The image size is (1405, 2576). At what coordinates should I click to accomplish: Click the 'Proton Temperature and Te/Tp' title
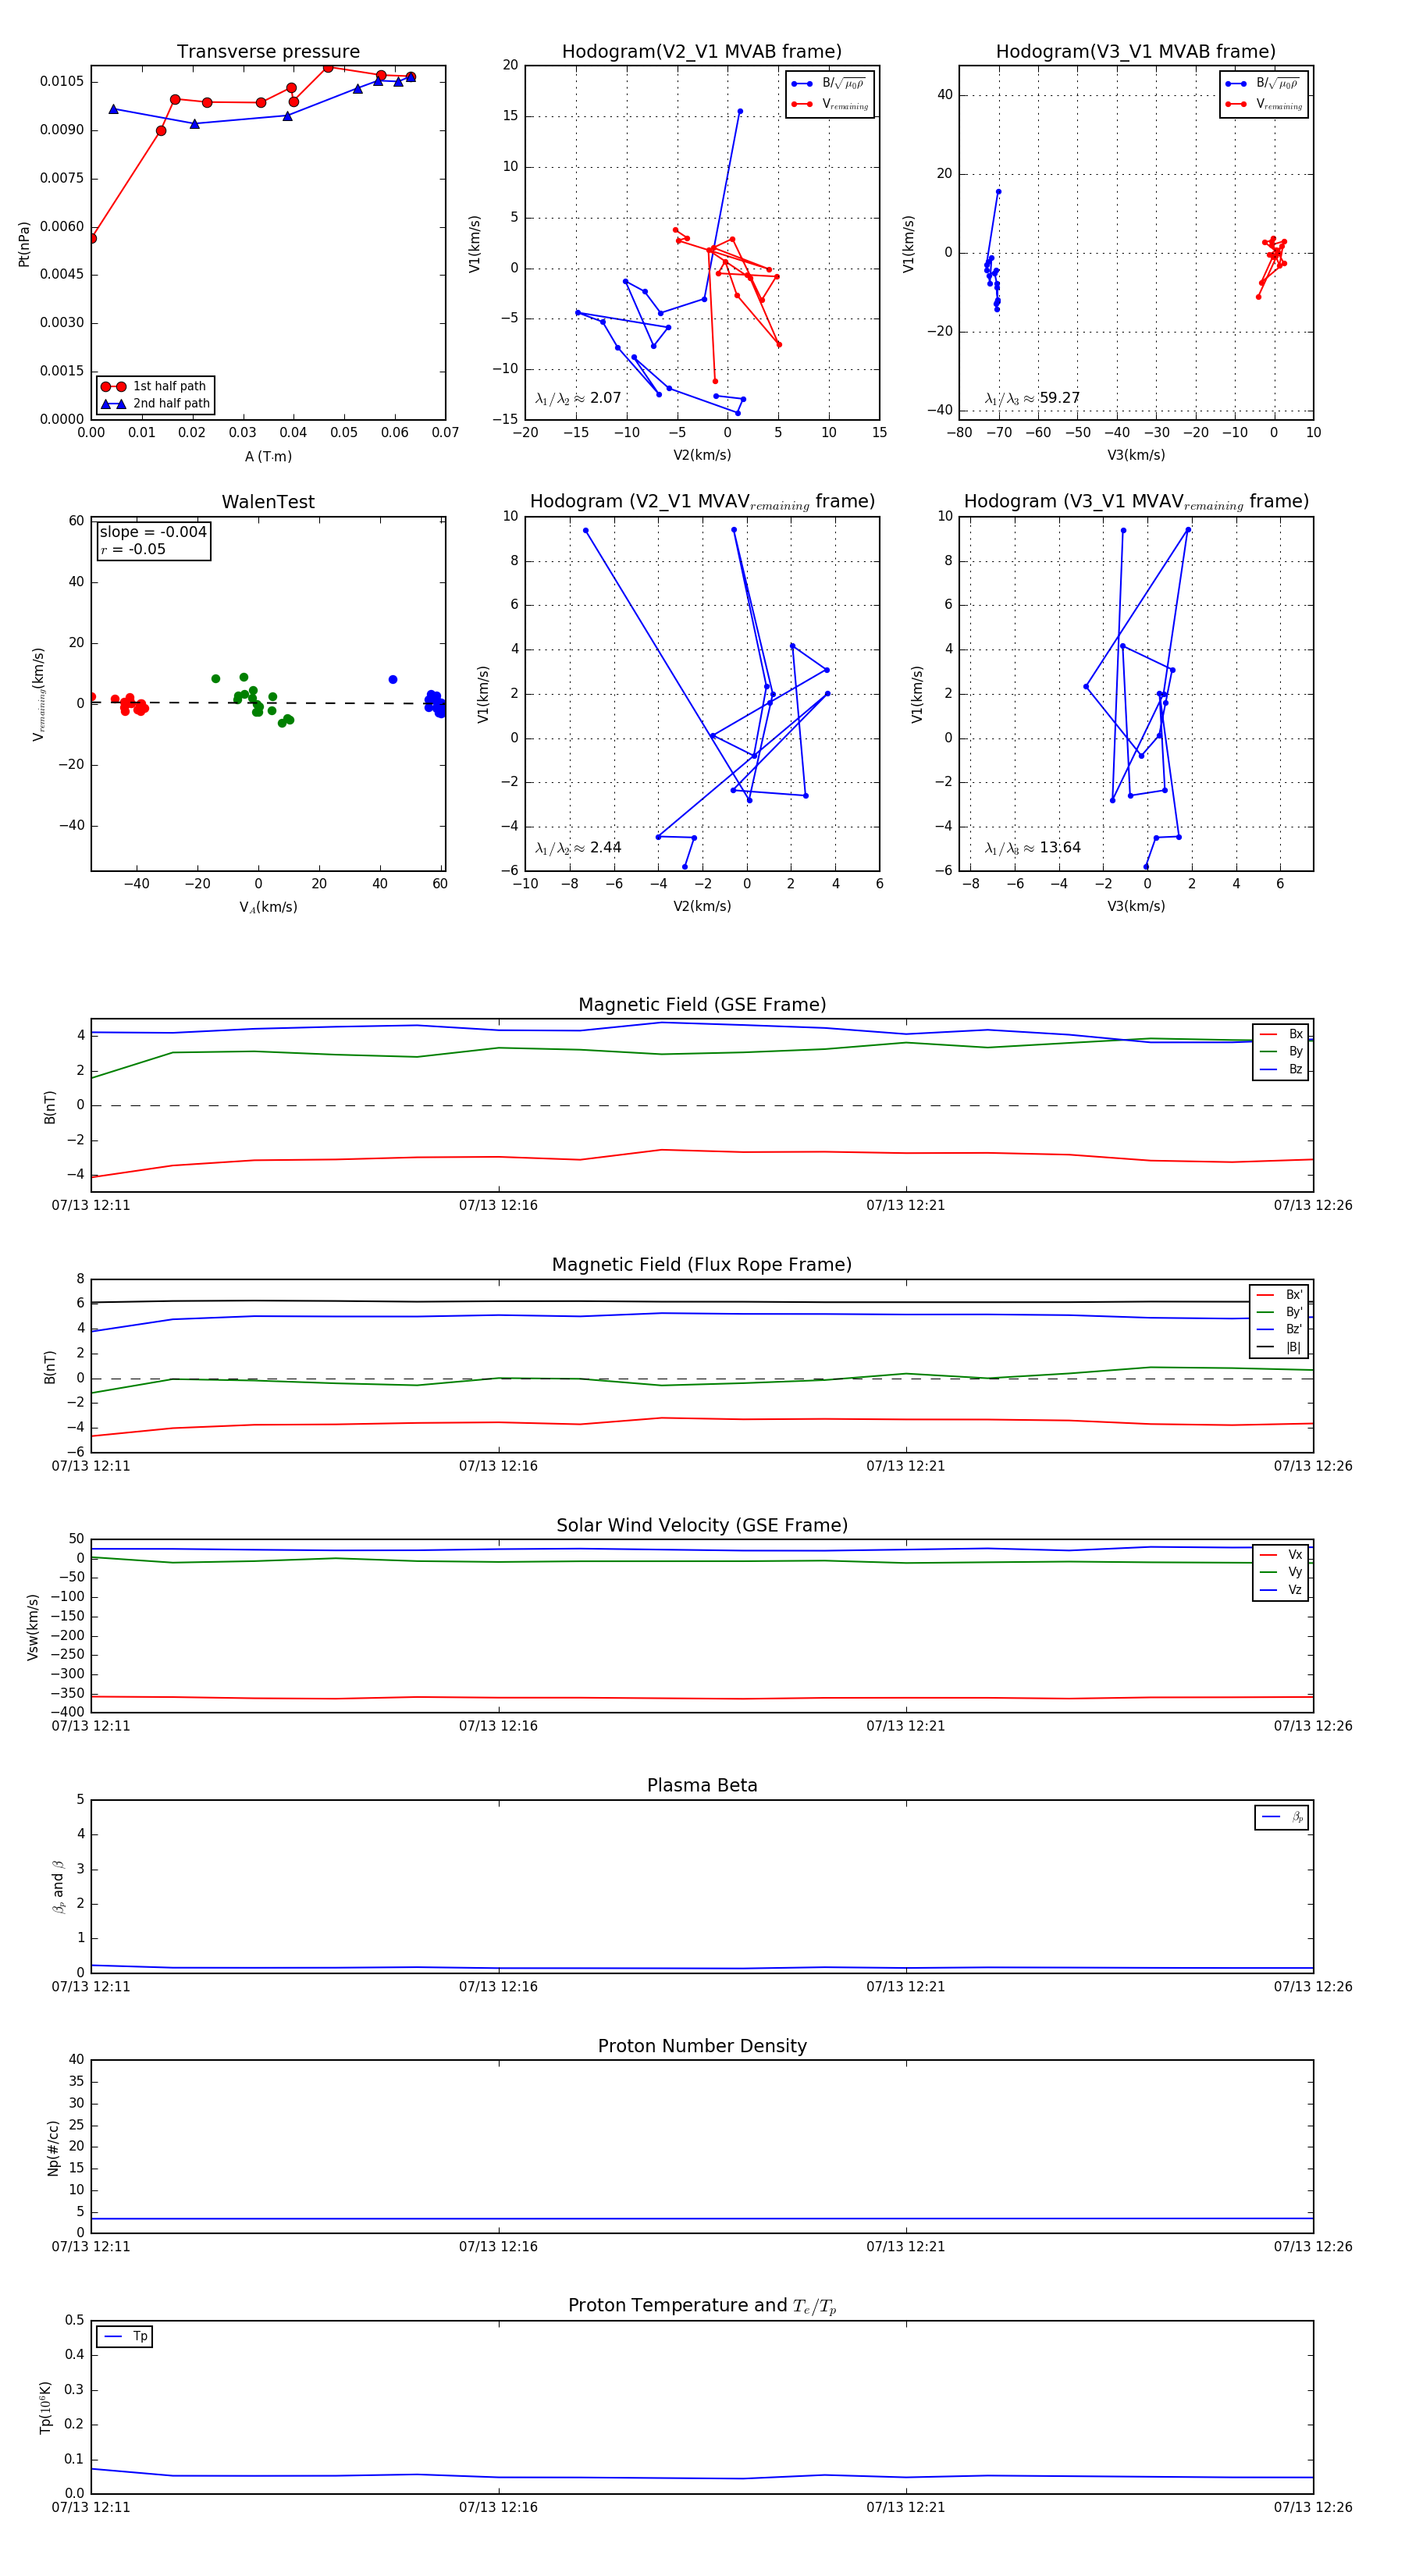tap(702, 2306)
